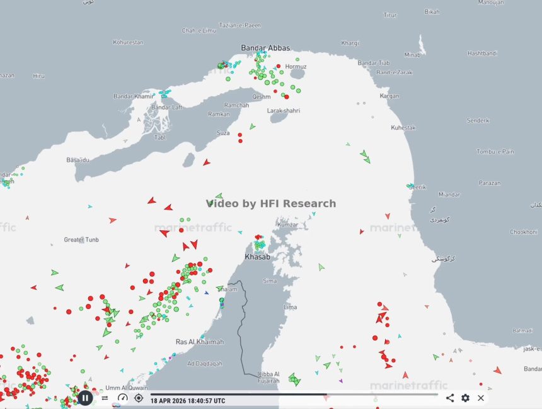Image resolution: width=542 pixels, height=409 pixels.
Task: Click the Hormuz island label
Action: [x=296, y=67]
